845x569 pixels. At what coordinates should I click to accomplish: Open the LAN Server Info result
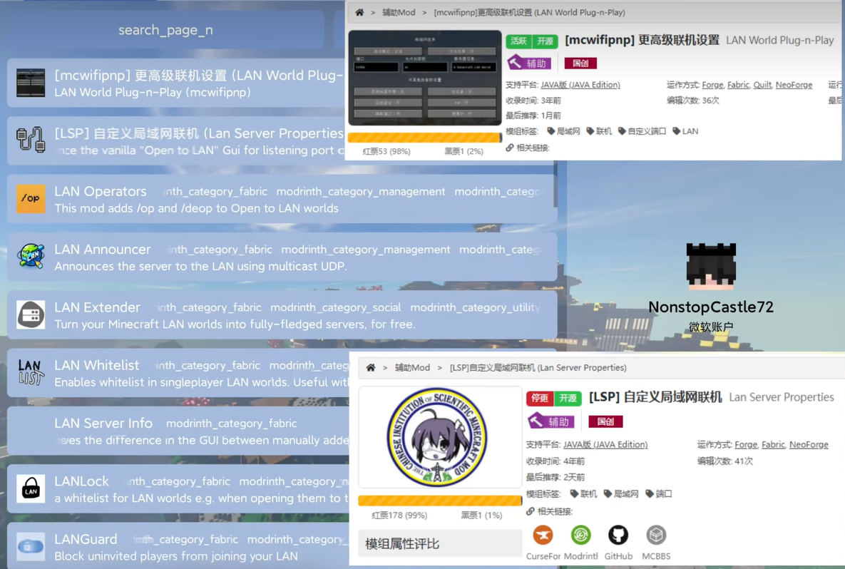tap(178, 431)
